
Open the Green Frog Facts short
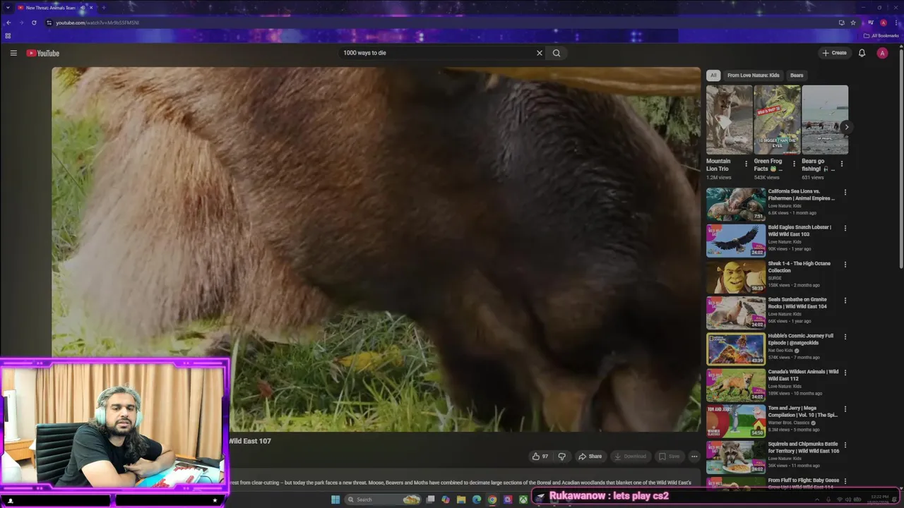click(777, 120)
